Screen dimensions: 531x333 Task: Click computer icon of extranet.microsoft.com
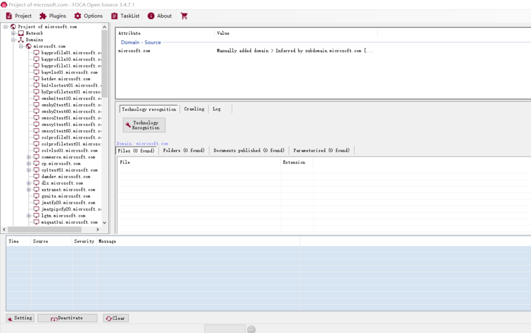pos(36,190)
